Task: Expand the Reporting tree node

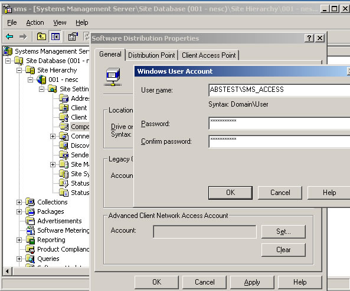Action: (19, 240)
